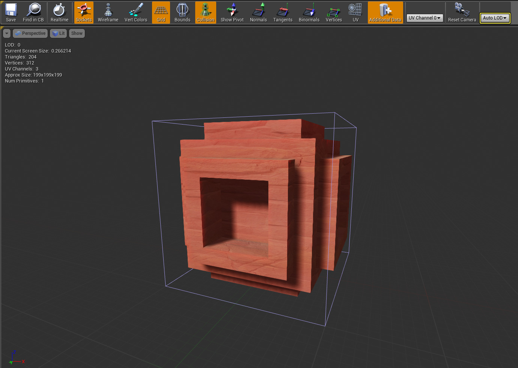Display mesh Binormals
Image resolution: width=518 pixels, height=368 pixels.
309,12
